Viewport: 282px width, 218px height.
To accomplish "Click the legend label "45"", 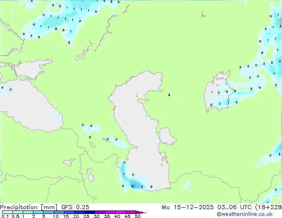I will pyautogui.click(x=127, y=216).
